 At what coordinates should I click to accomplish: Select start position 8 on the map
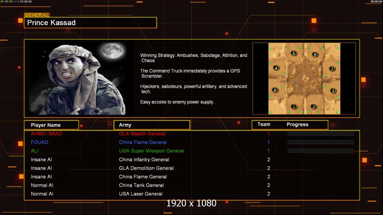click(x=275, y=90)
